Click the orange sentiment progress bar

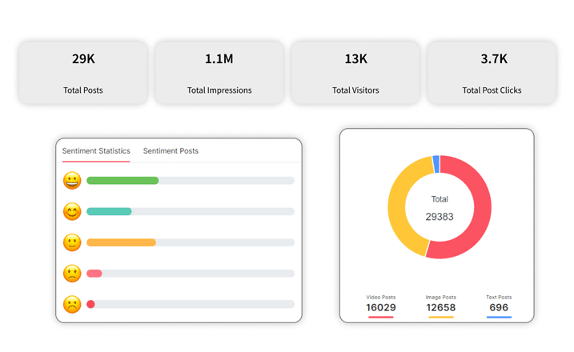(121, 242)
